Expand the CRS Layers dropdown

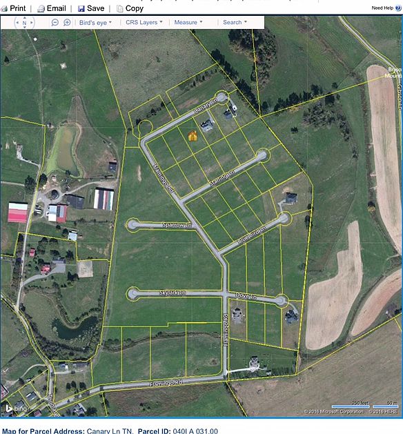pyautogui.click(x=144, y=22)
